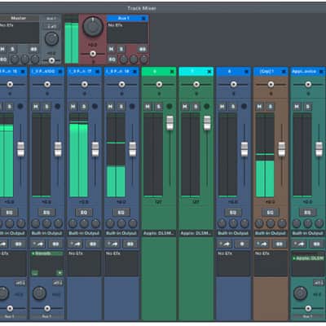Open send routing arrow on track 8
Screen dimensions: 326x326
tap(225, 244)
